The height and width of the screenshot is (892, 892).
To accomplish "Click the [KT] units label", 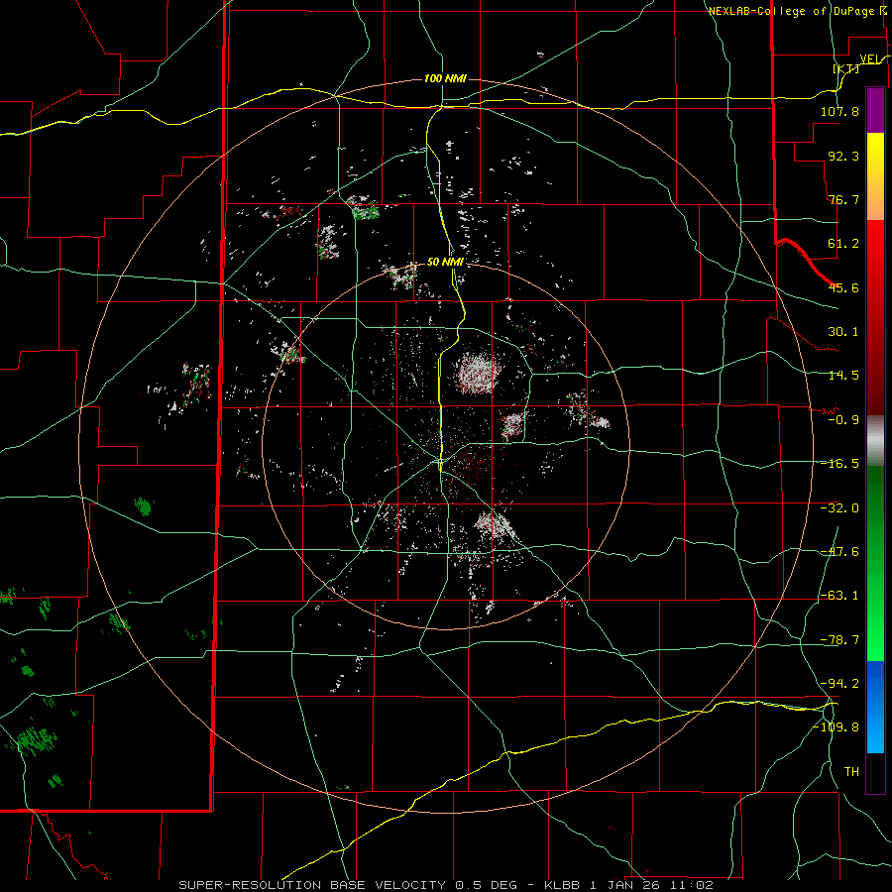I will pos(846,68).
